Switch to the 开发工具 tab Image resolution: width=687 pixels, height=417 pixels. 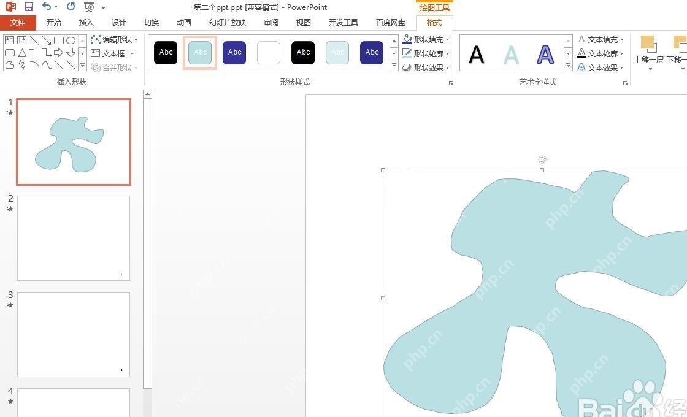point(343,23)
